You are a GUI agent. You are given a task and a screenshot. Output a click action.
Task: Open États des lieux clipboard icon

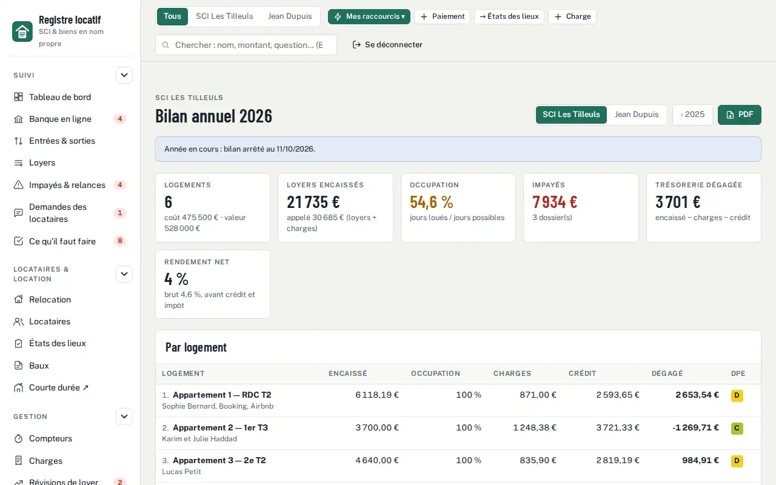[18, 343]
